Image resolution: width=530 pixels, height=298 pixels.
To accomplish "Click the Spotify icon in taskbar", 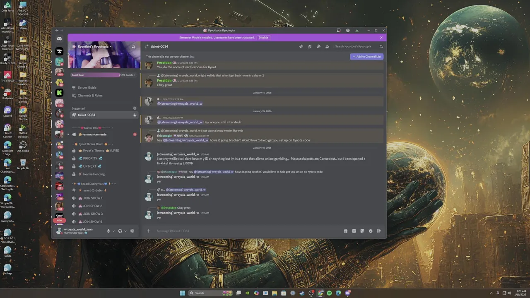I will click(329, 293).
